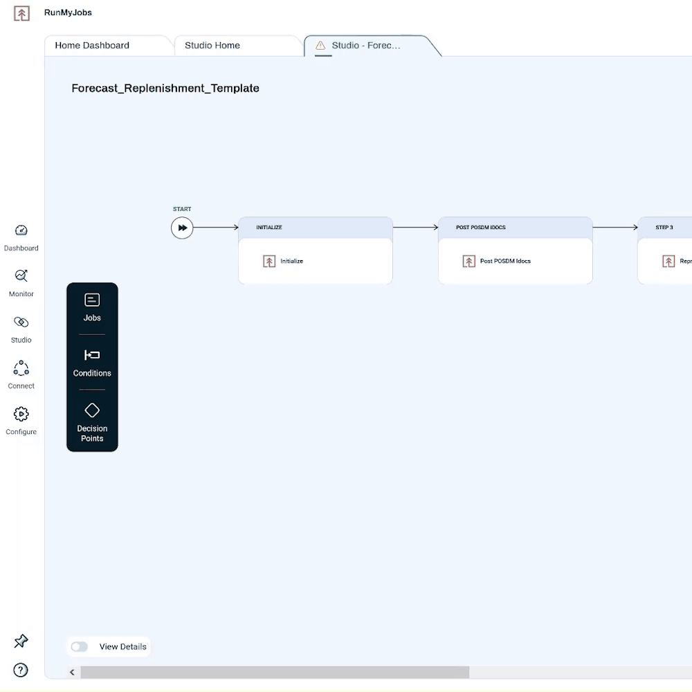
Task: Select the Decision Points palette tool
Action: [92, 421]
